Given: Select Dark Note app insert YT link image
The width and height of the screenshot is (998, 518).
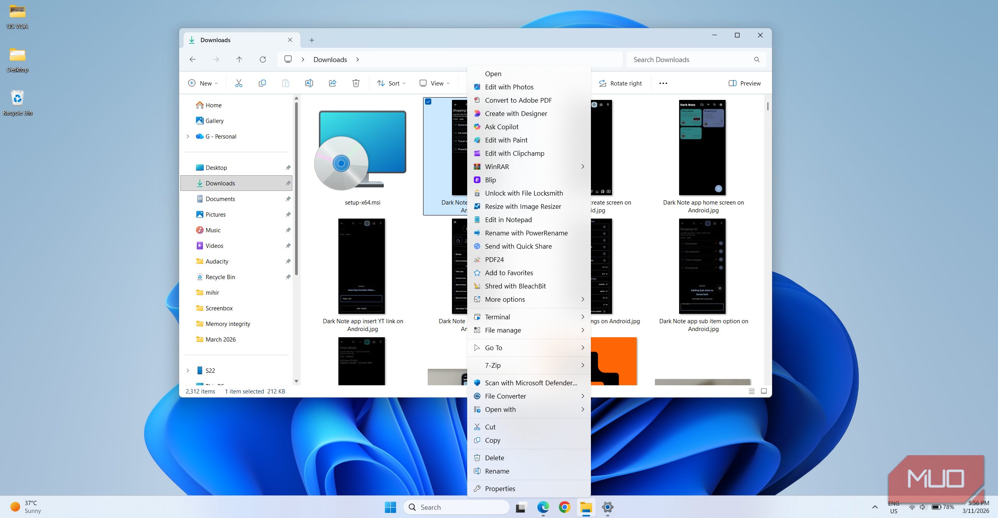Looking at the screenshot, I should click(361, 266).
